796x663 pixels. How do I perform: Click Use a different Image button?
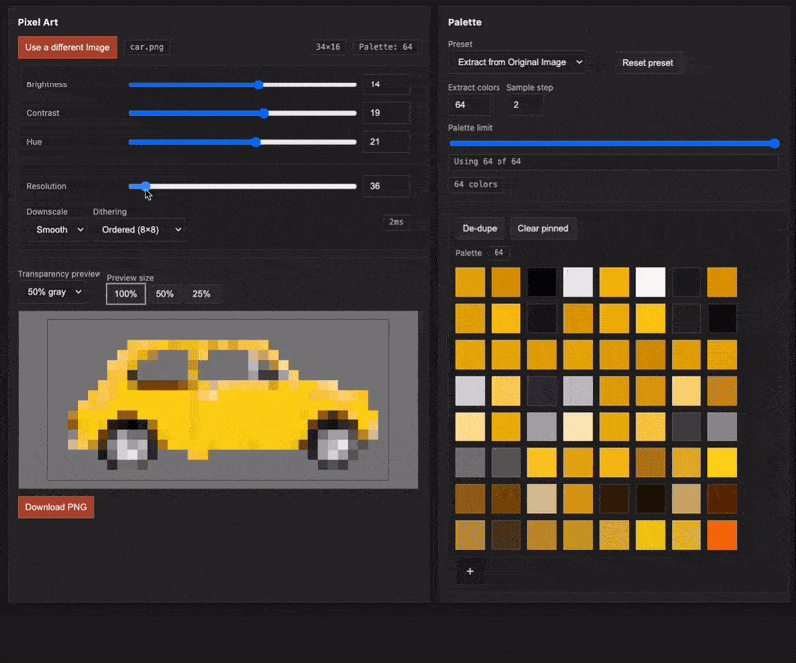(68, 47)
